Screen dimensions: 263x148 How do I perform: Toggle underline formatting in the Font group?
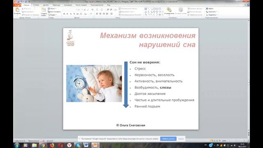tap(71, 14)
